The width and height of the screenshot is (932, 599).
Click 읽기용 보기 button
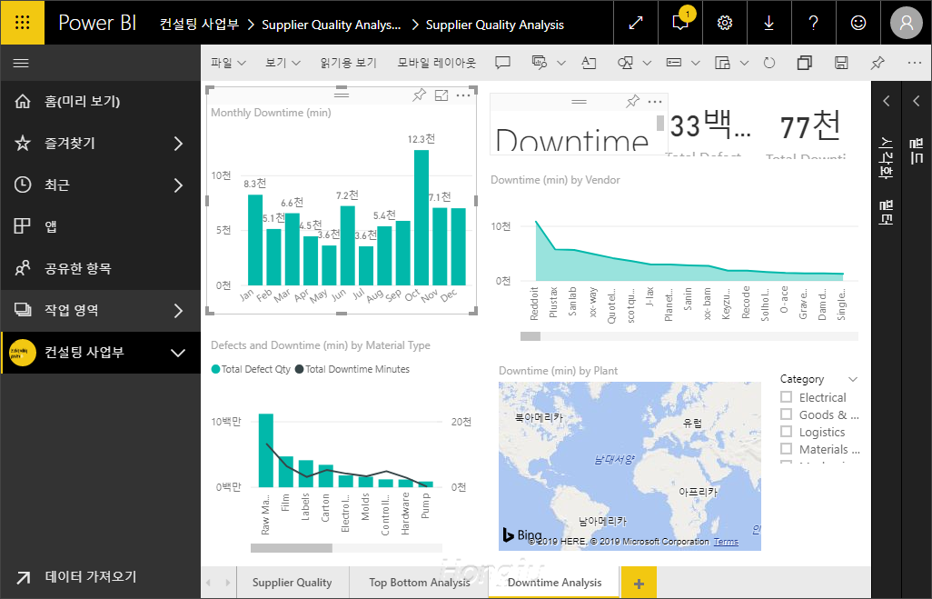[x=348, y=63]
